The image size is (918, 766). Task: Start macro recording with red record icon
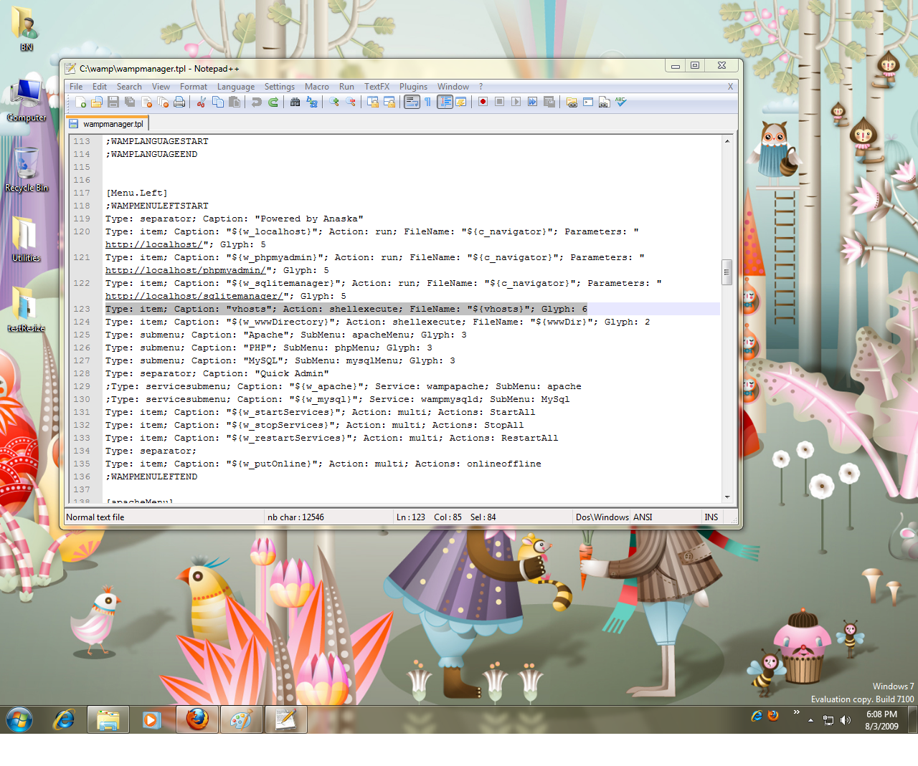483,102
